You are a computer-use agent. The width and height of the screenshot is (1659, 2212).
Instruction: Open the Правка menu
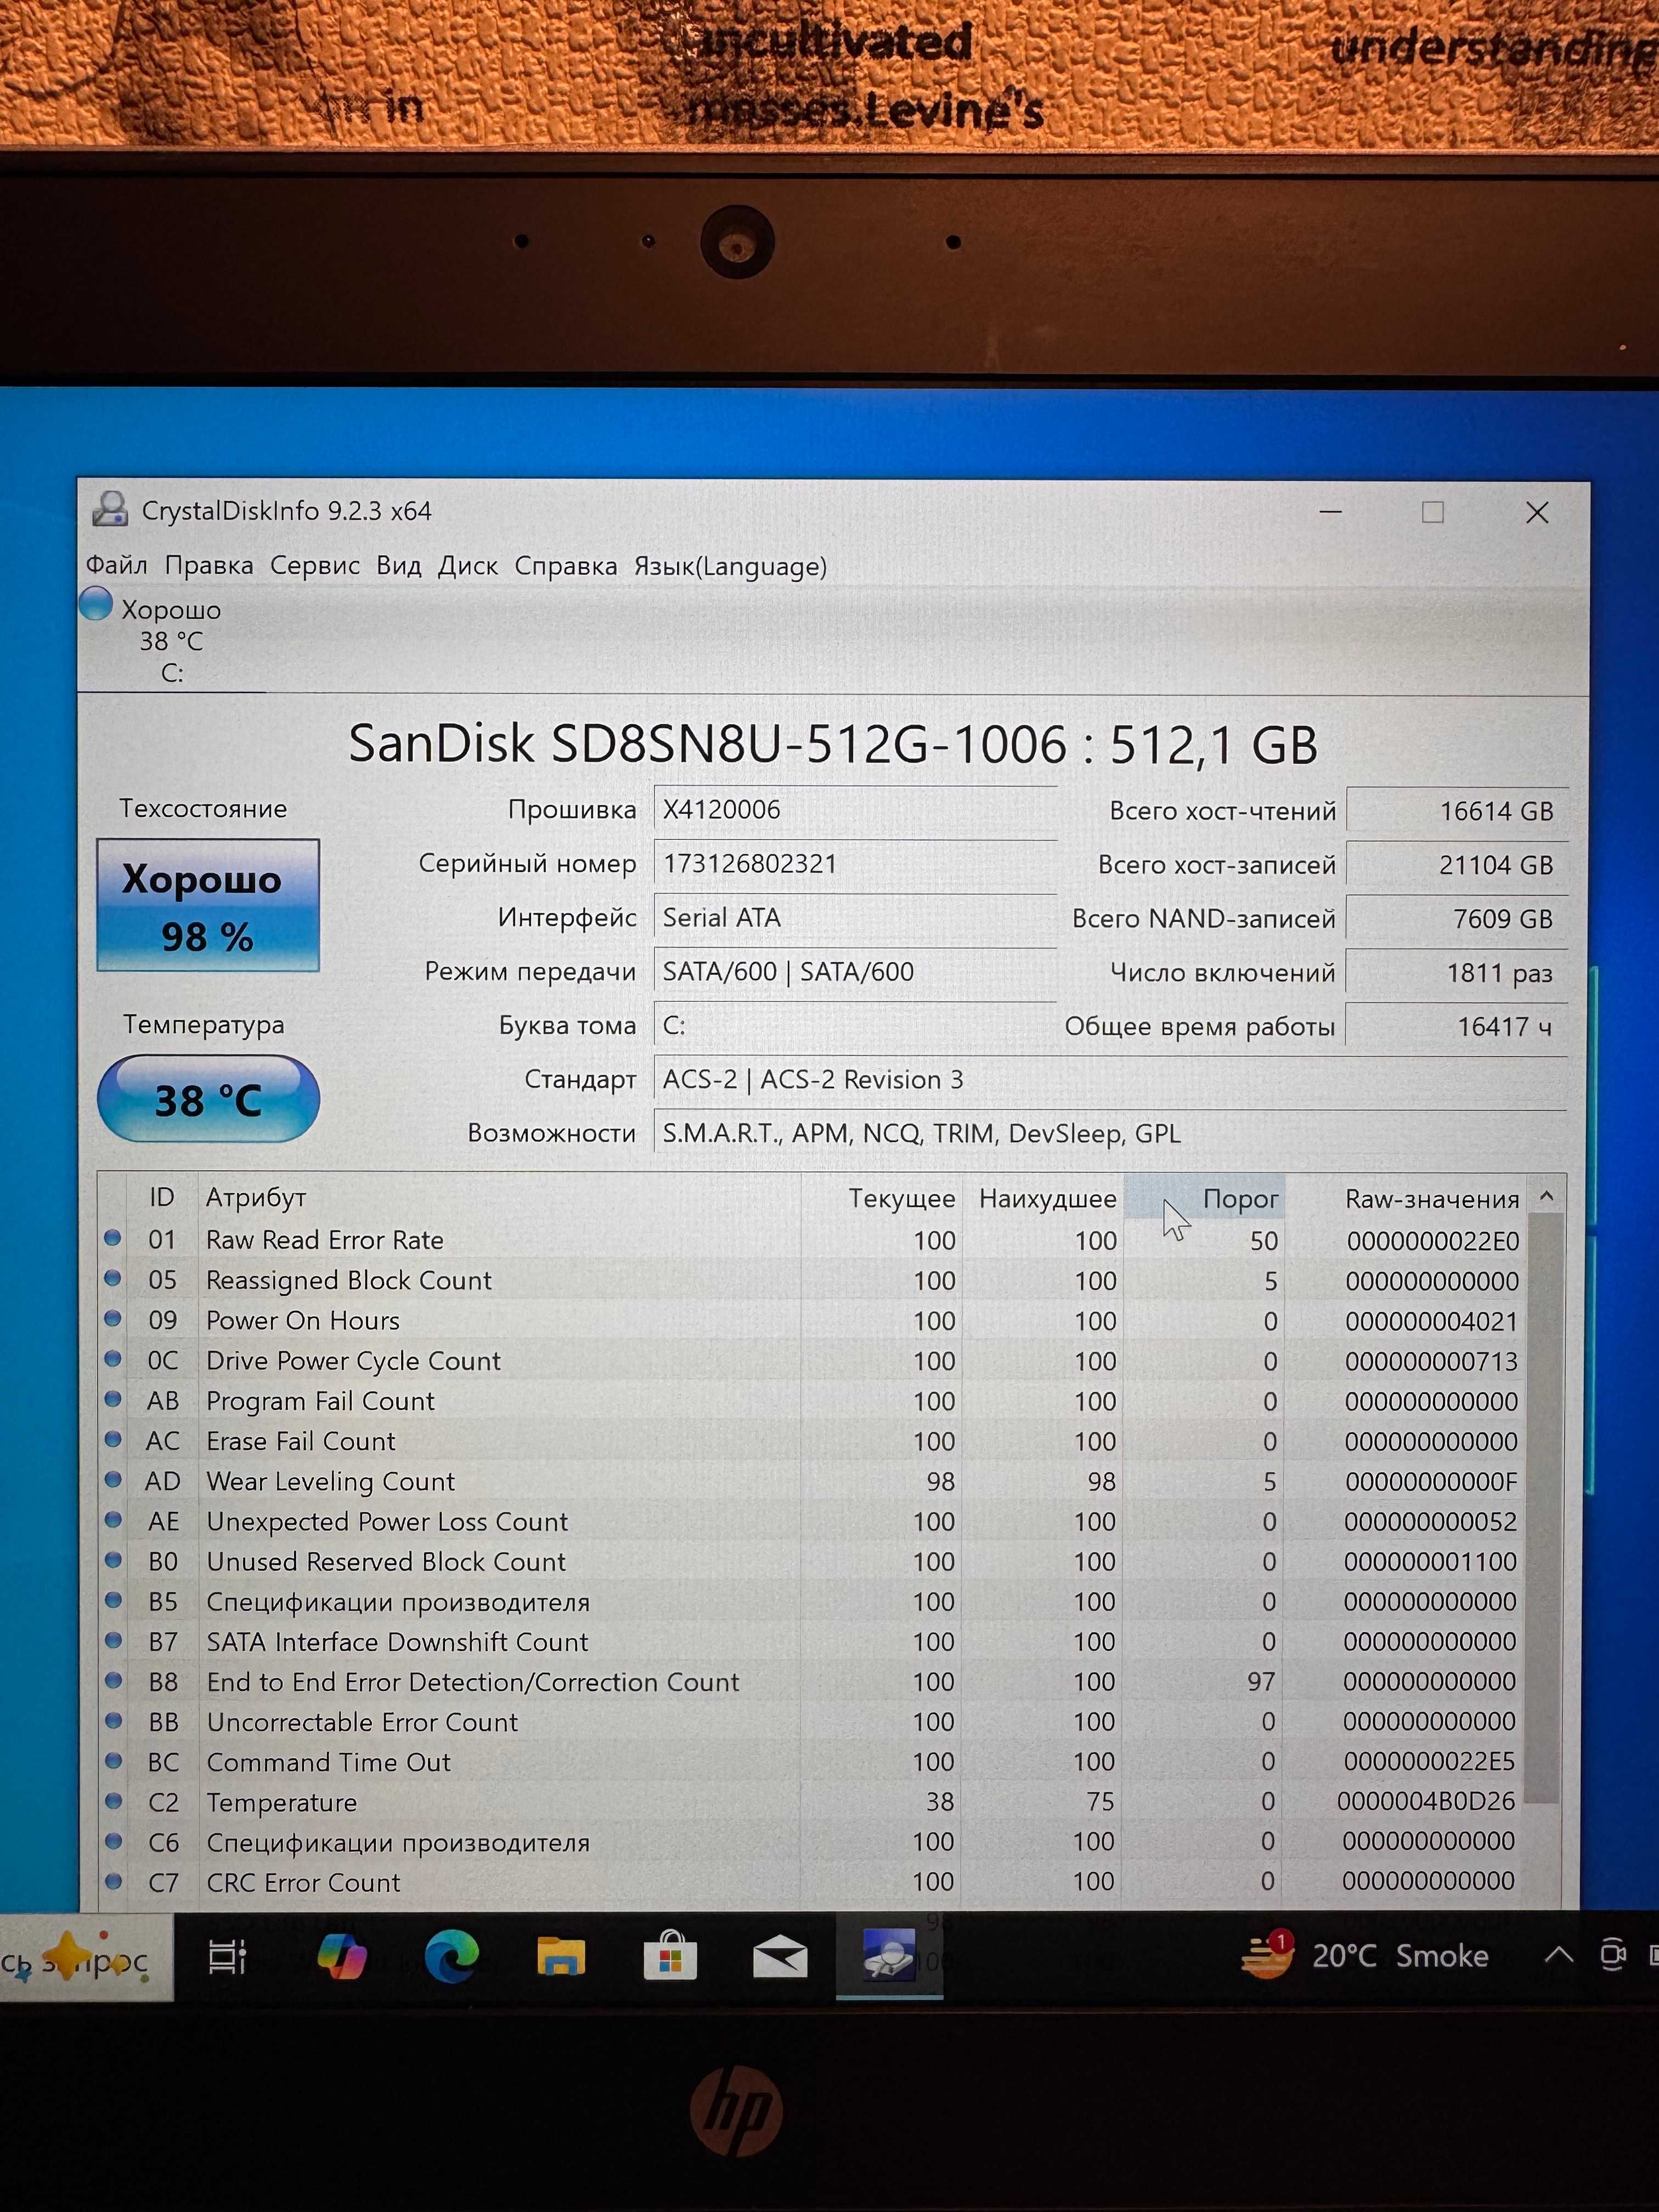[x=208, y=565]
